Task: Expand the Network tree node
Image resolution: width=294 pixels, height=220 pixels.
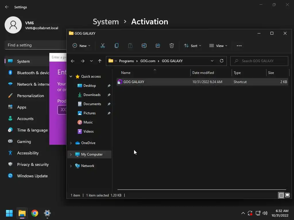Action: pos(71,166)
